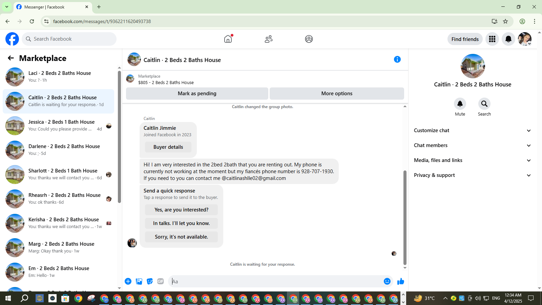The image size is (542, 305).
Task: Open Chrome's three-dot menu
Action: (x=535, y=21)
